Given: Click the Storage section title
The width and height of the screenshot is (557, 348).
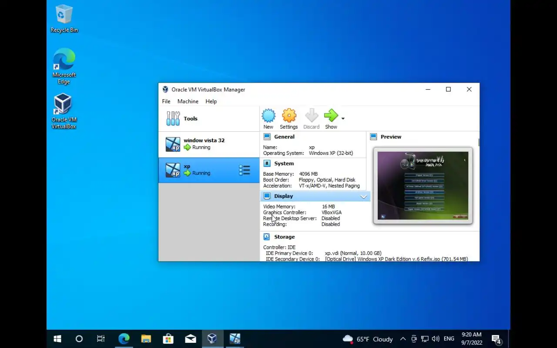Looking at the screenshot, I should [284, 237].
